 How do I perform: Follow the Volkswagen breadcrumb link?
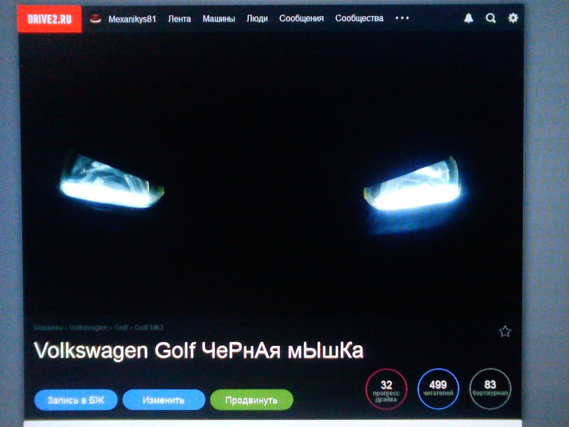[x=88, y=327]
